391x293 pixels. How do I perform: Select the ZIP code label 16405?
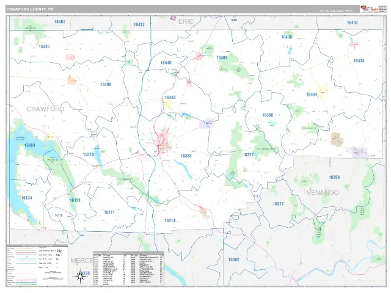(x=106, y=84)
